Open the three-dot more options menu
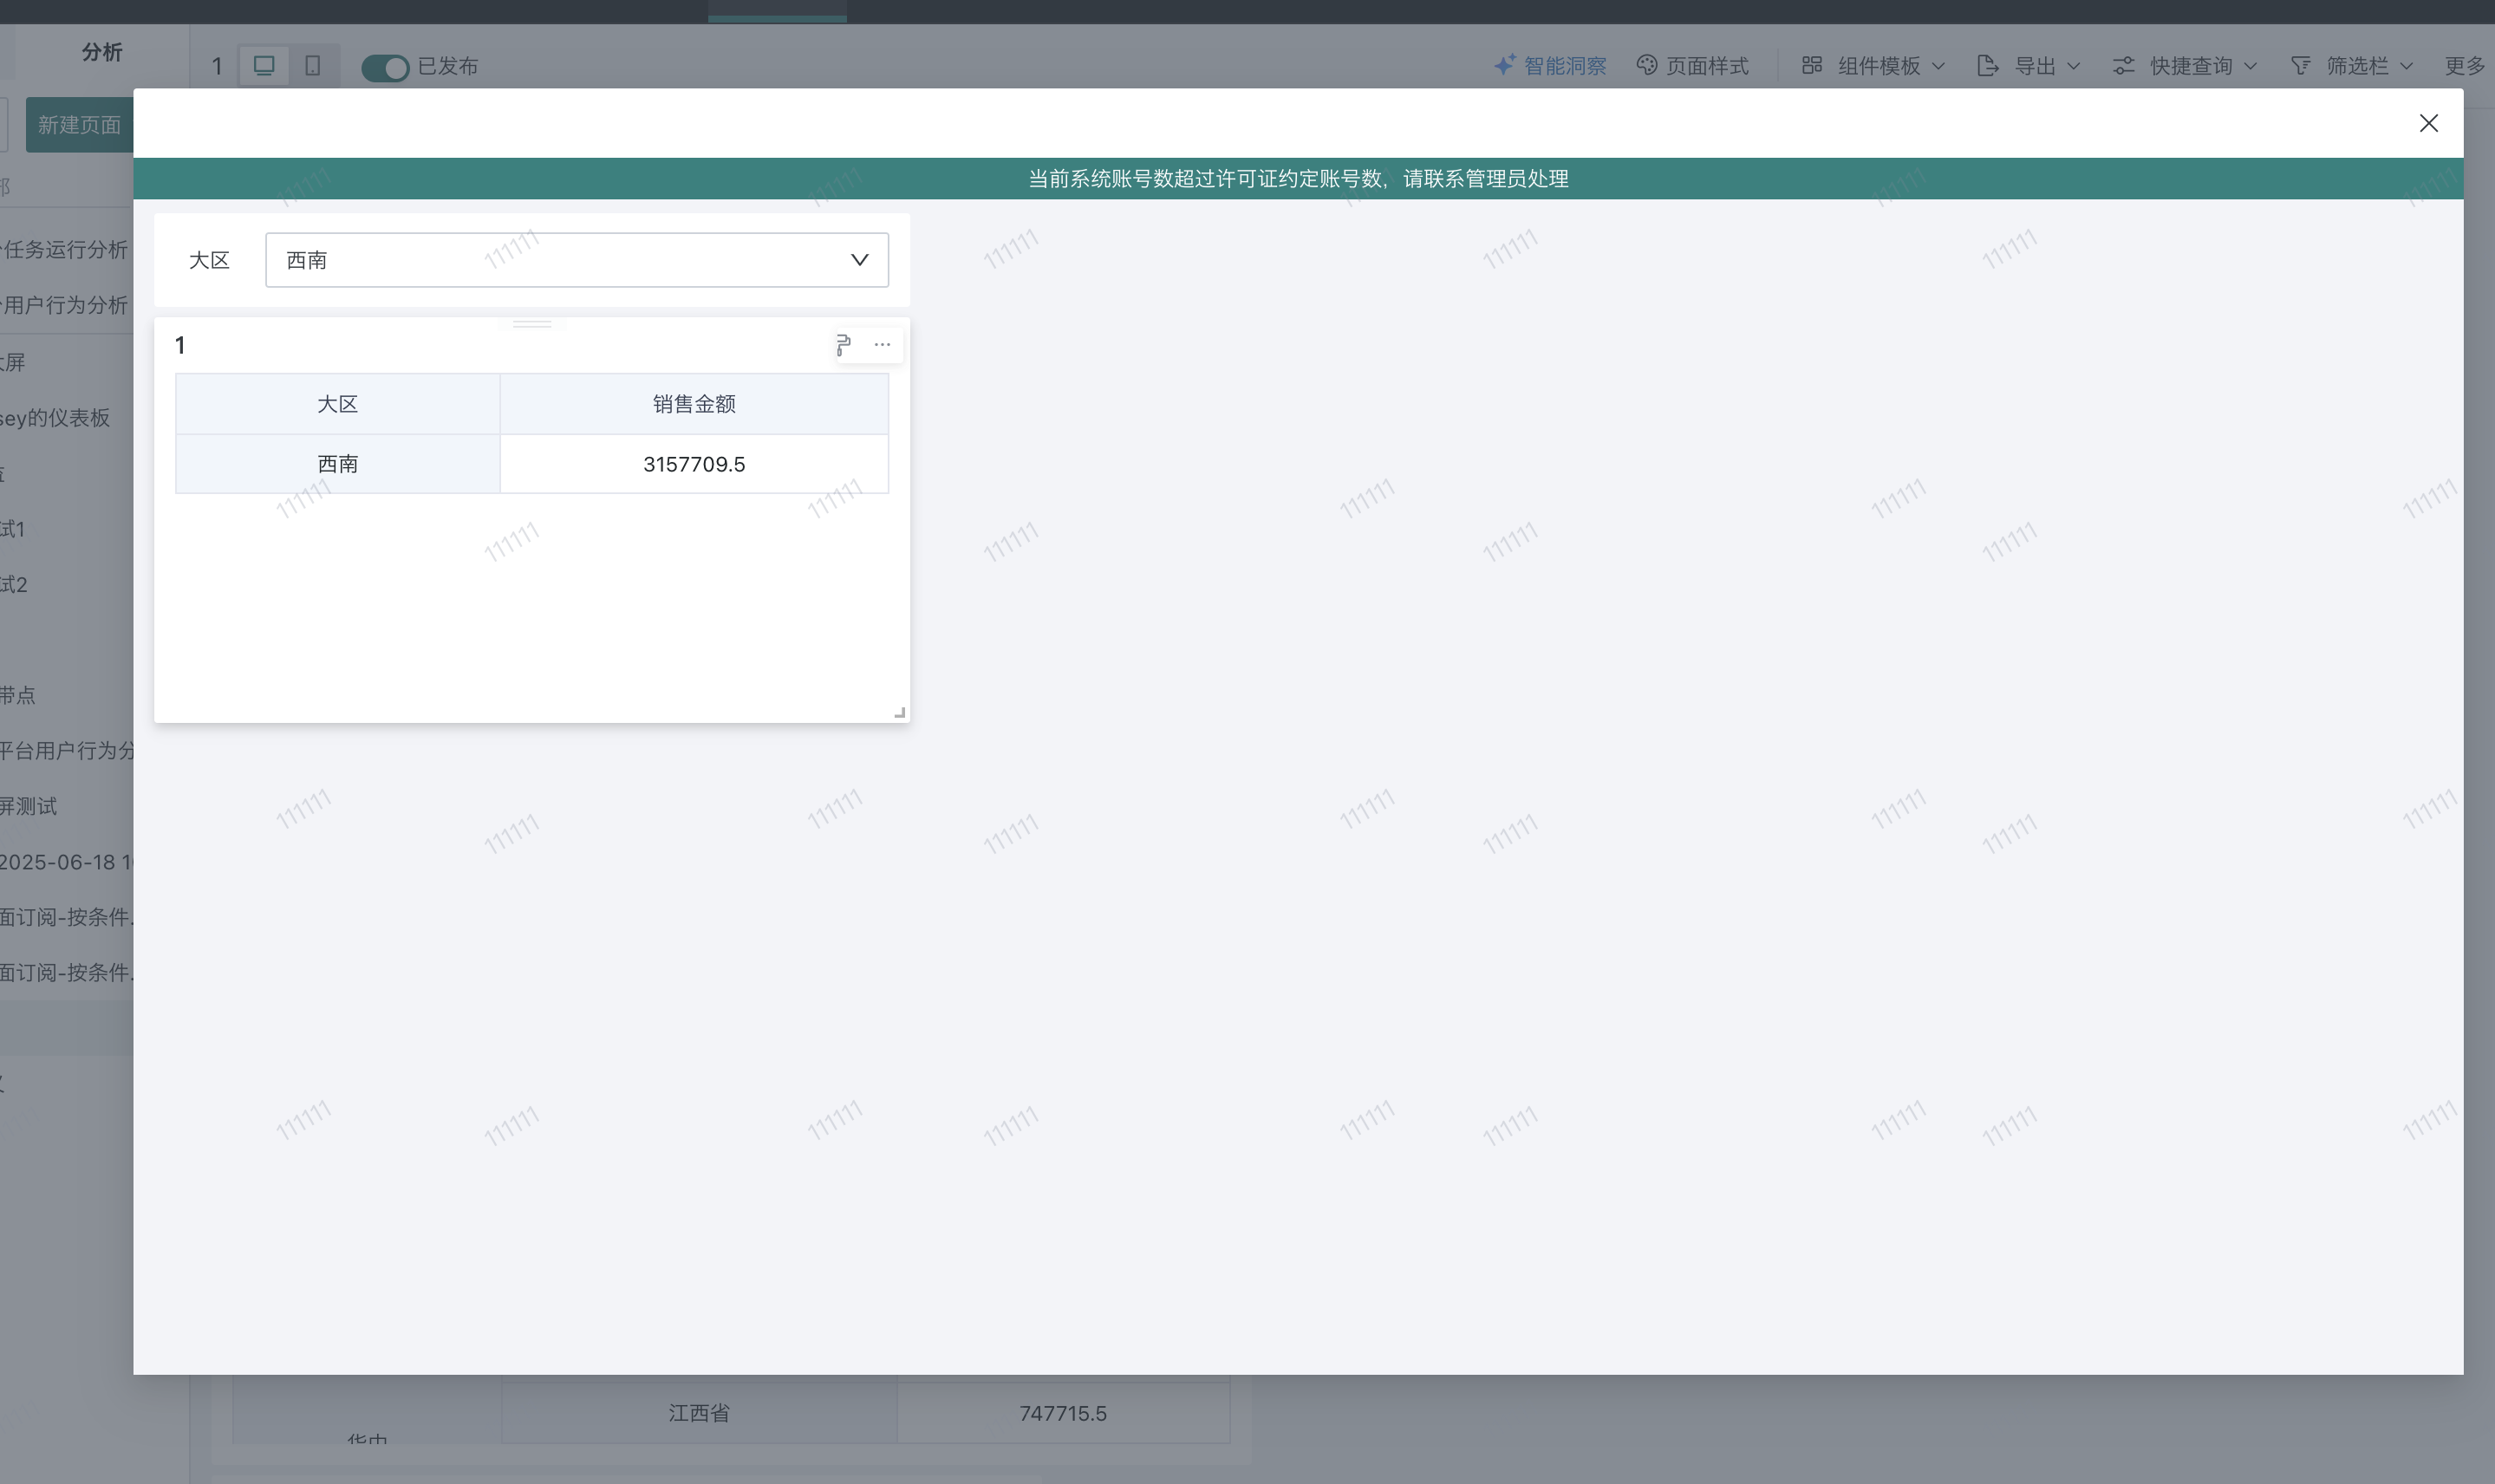The image size is (2495, 1484). point(882,345)
